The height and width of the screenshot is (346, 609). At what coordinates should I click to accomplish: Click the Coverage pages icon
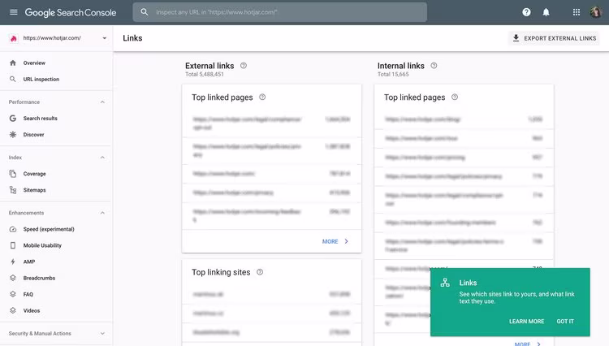[13, 174]
